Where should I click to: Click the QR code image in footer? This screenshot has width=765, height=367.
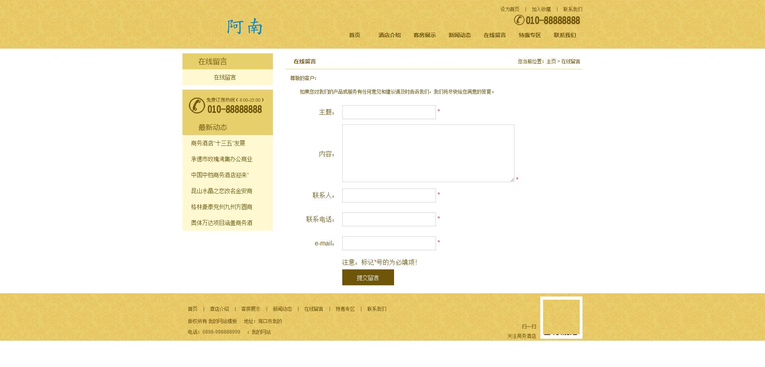pyautogui.click(x=561, y=318)
